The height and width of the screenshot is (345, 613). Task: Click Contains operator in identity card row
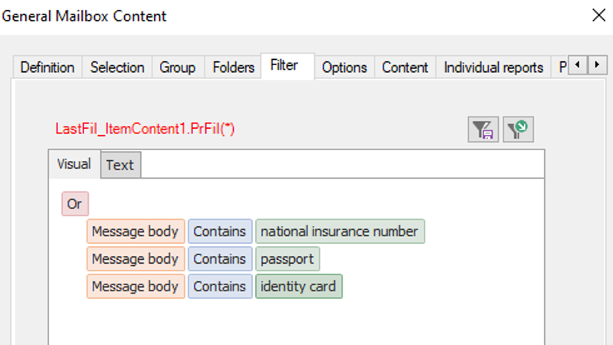(220, 287)
